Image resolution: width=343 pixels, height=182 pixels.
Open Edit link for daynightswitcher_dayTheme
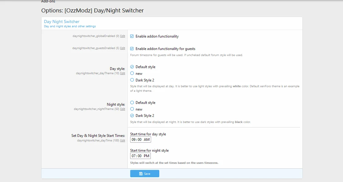click(123, 73)
